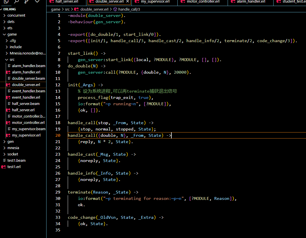
Task: Click 'handle_info' on line 26
Action: click(82, 173)
